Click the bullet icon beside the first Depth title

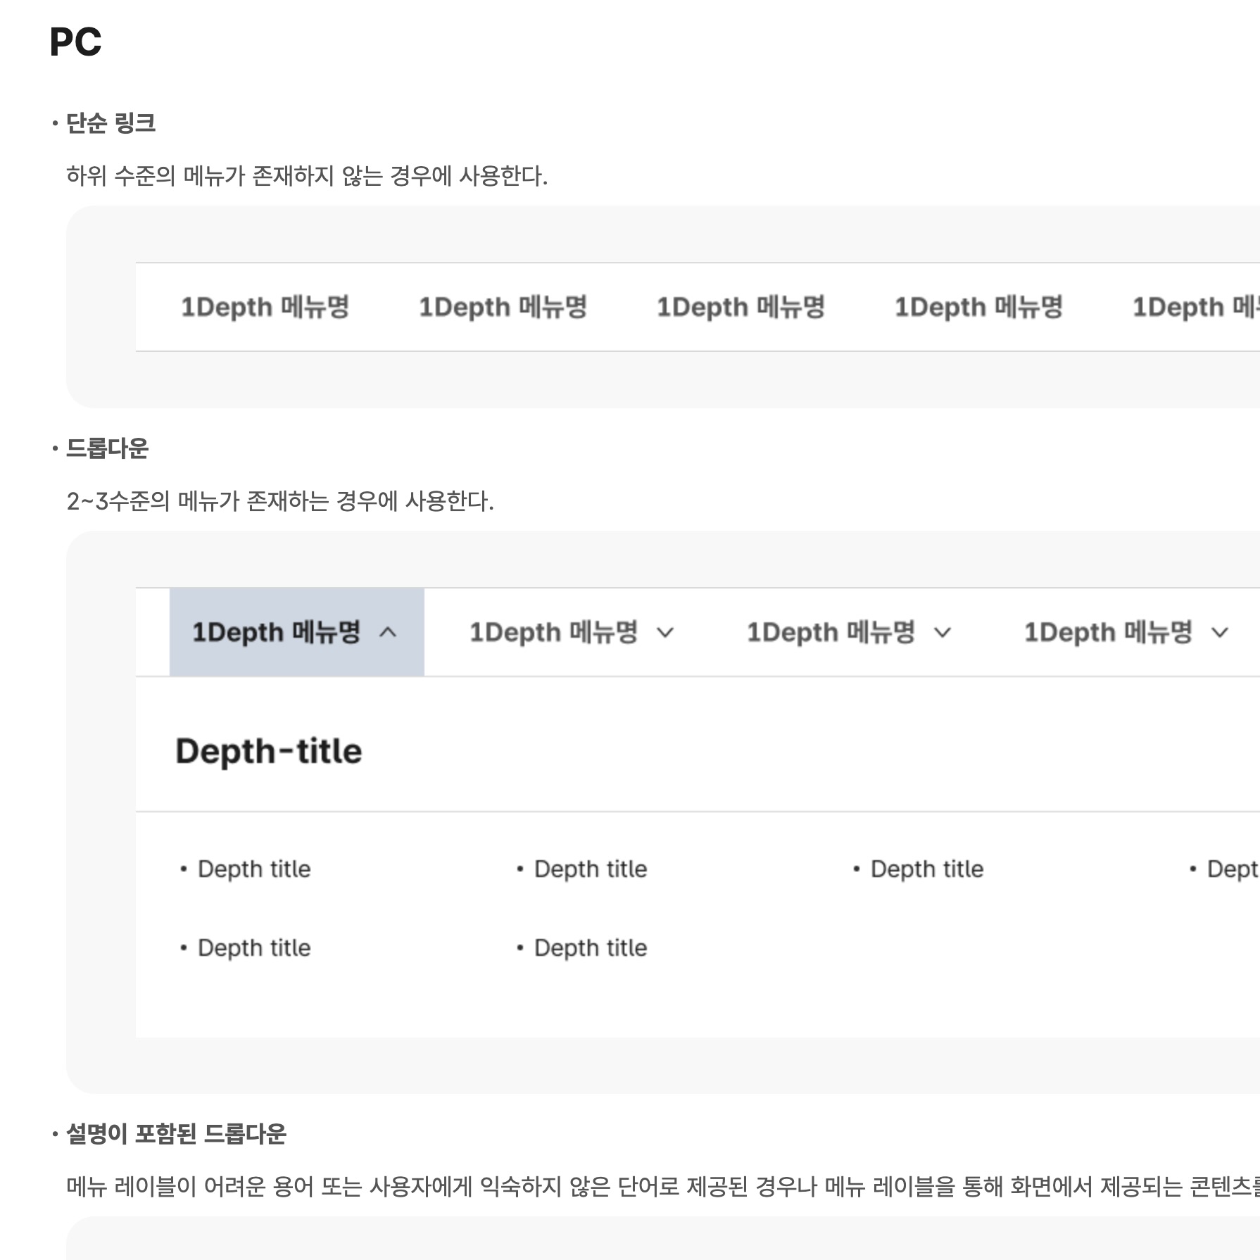186,869
